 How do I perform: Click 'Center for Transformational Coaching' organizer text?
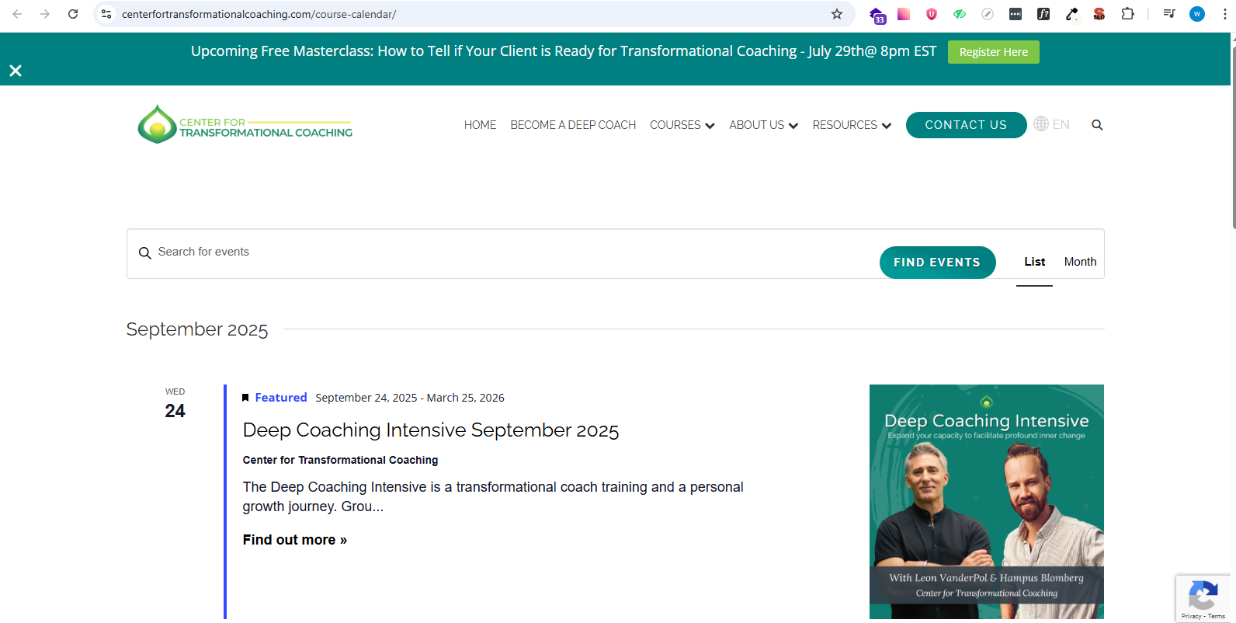tap(340, 460)
